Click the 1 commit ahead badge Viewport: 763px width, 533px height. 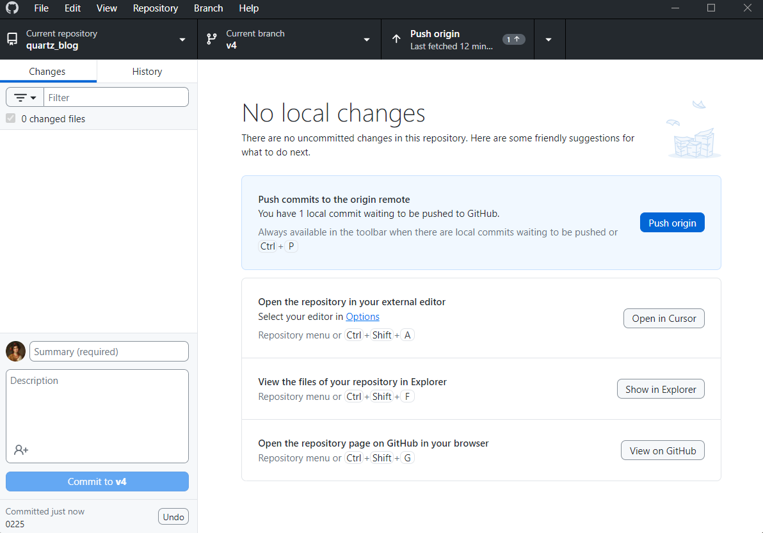pyautogui.click(x=513, y=40)
